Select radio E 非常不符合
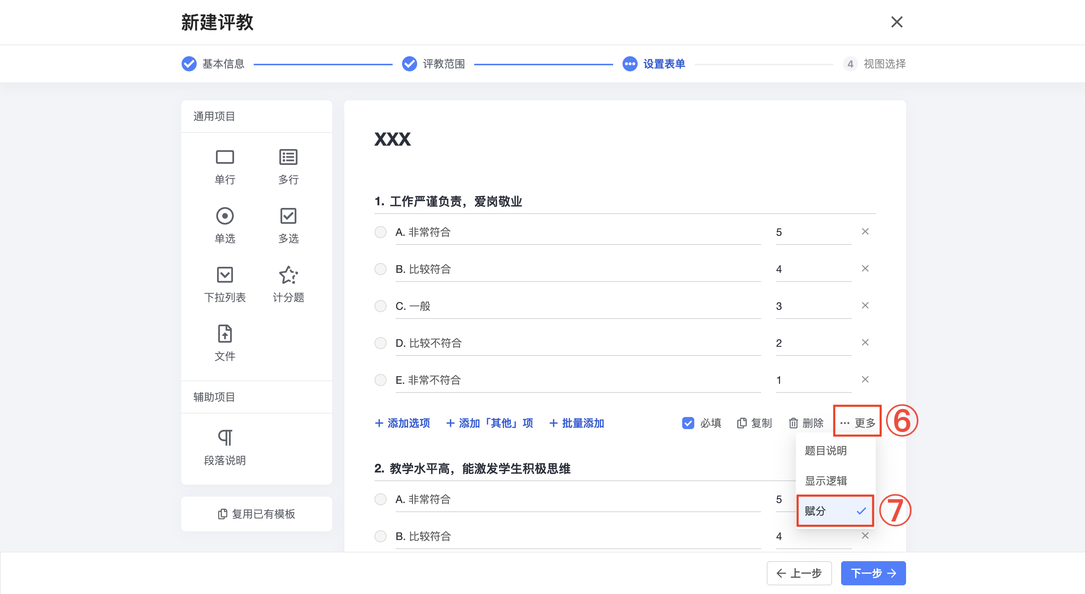Viewport: 1085px width, 594px height. tap(380, 380)
